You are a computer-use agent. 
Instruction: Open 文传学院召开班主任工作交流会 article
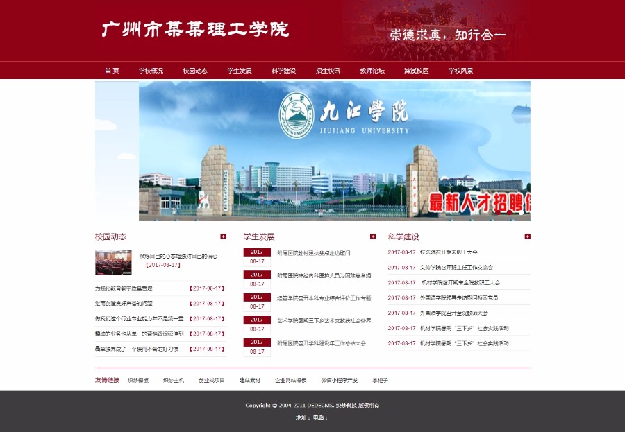456,267
